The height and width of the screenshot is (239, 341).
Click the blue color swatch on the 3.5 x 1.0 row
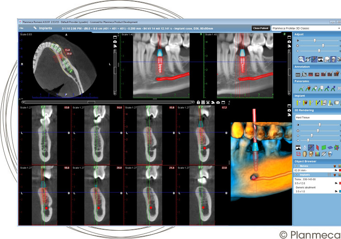pyautogui.click(x=340, y=191)
